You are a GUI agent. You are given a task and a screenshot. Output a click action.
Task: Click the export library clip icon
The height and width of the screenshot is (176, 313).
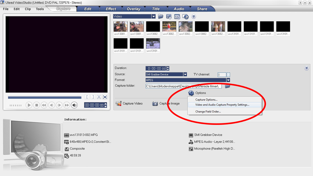tap(169, 16)
